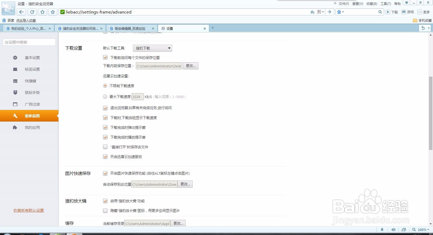Open a new tab with plus icon

213,28
